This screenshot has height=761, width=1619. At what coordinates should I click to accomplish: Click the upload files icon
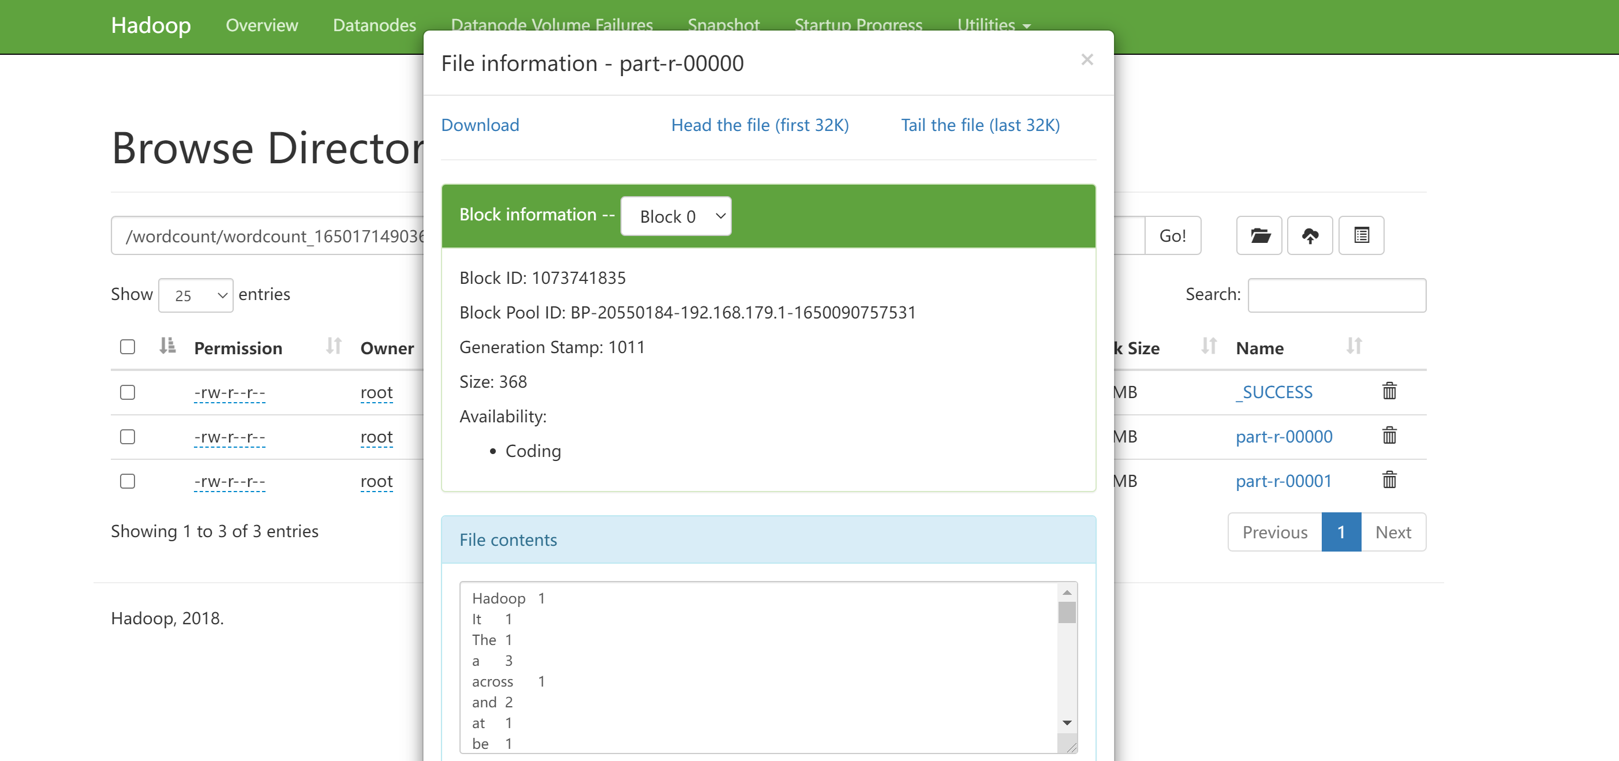(1309, 234)
